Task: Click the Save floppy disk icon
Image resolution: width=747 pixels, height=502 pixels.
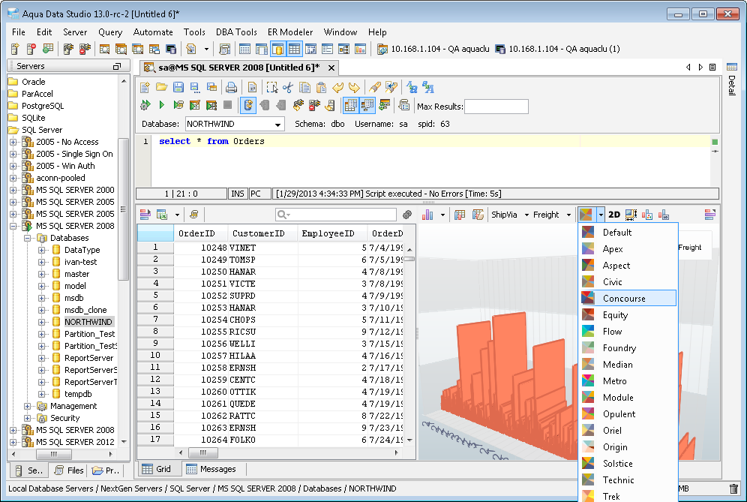Action: [x=178, y=87]
